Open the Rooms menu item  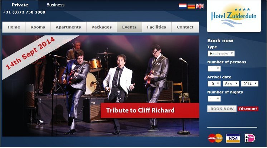38,27
